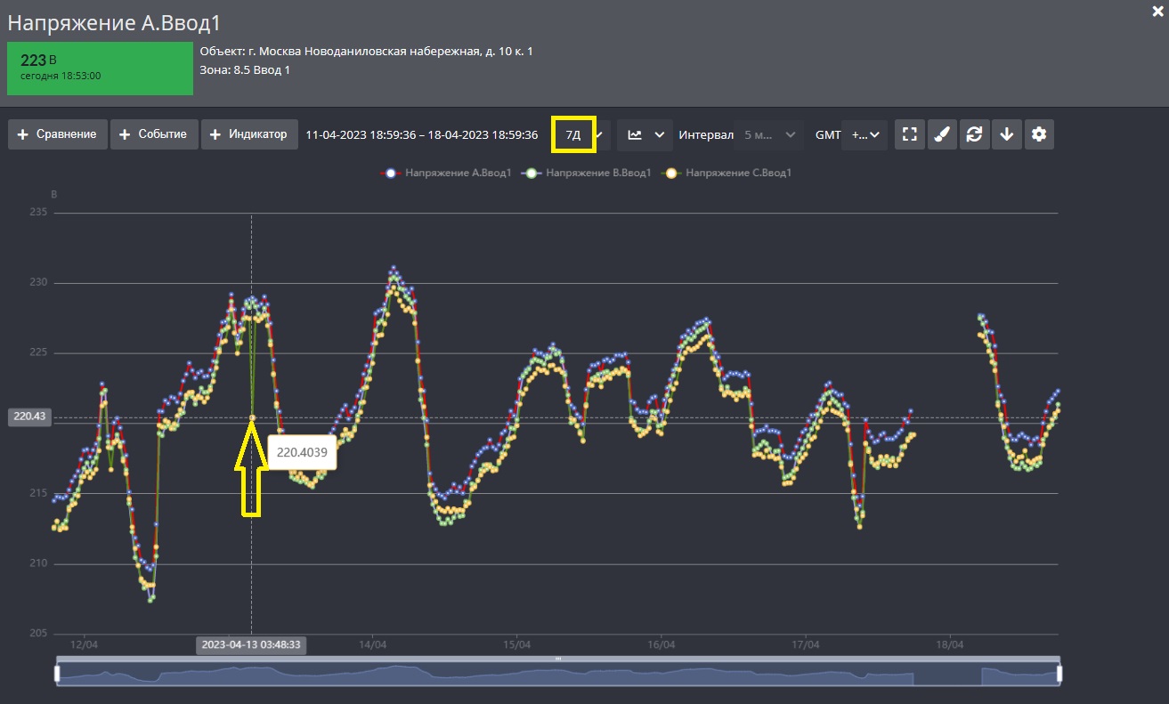Click the 18/04 date axis label

coord(949,644)
